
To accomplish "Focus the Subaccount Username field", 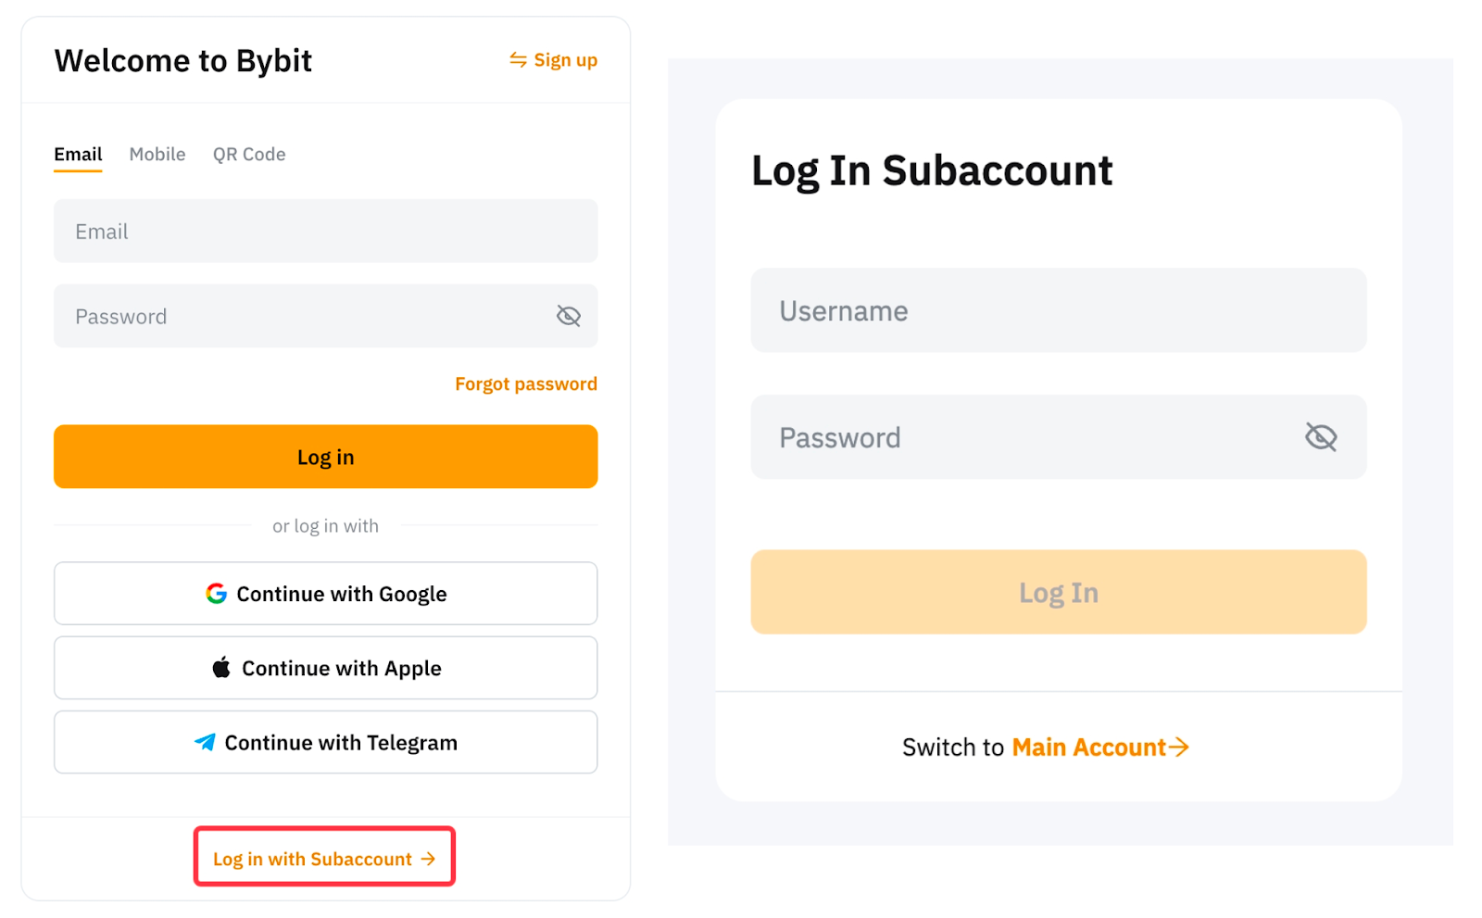I will point(1058,311).
